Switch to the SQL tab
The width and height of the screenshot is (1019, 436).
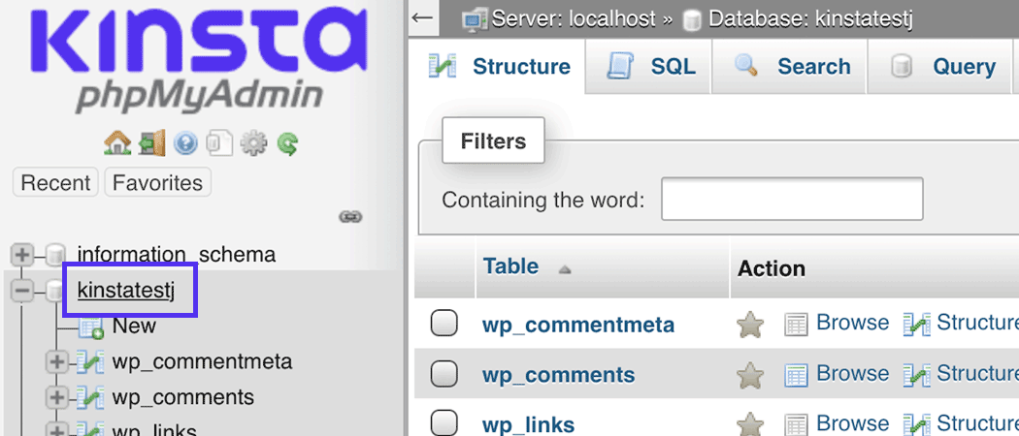click(x=651, y=67)
